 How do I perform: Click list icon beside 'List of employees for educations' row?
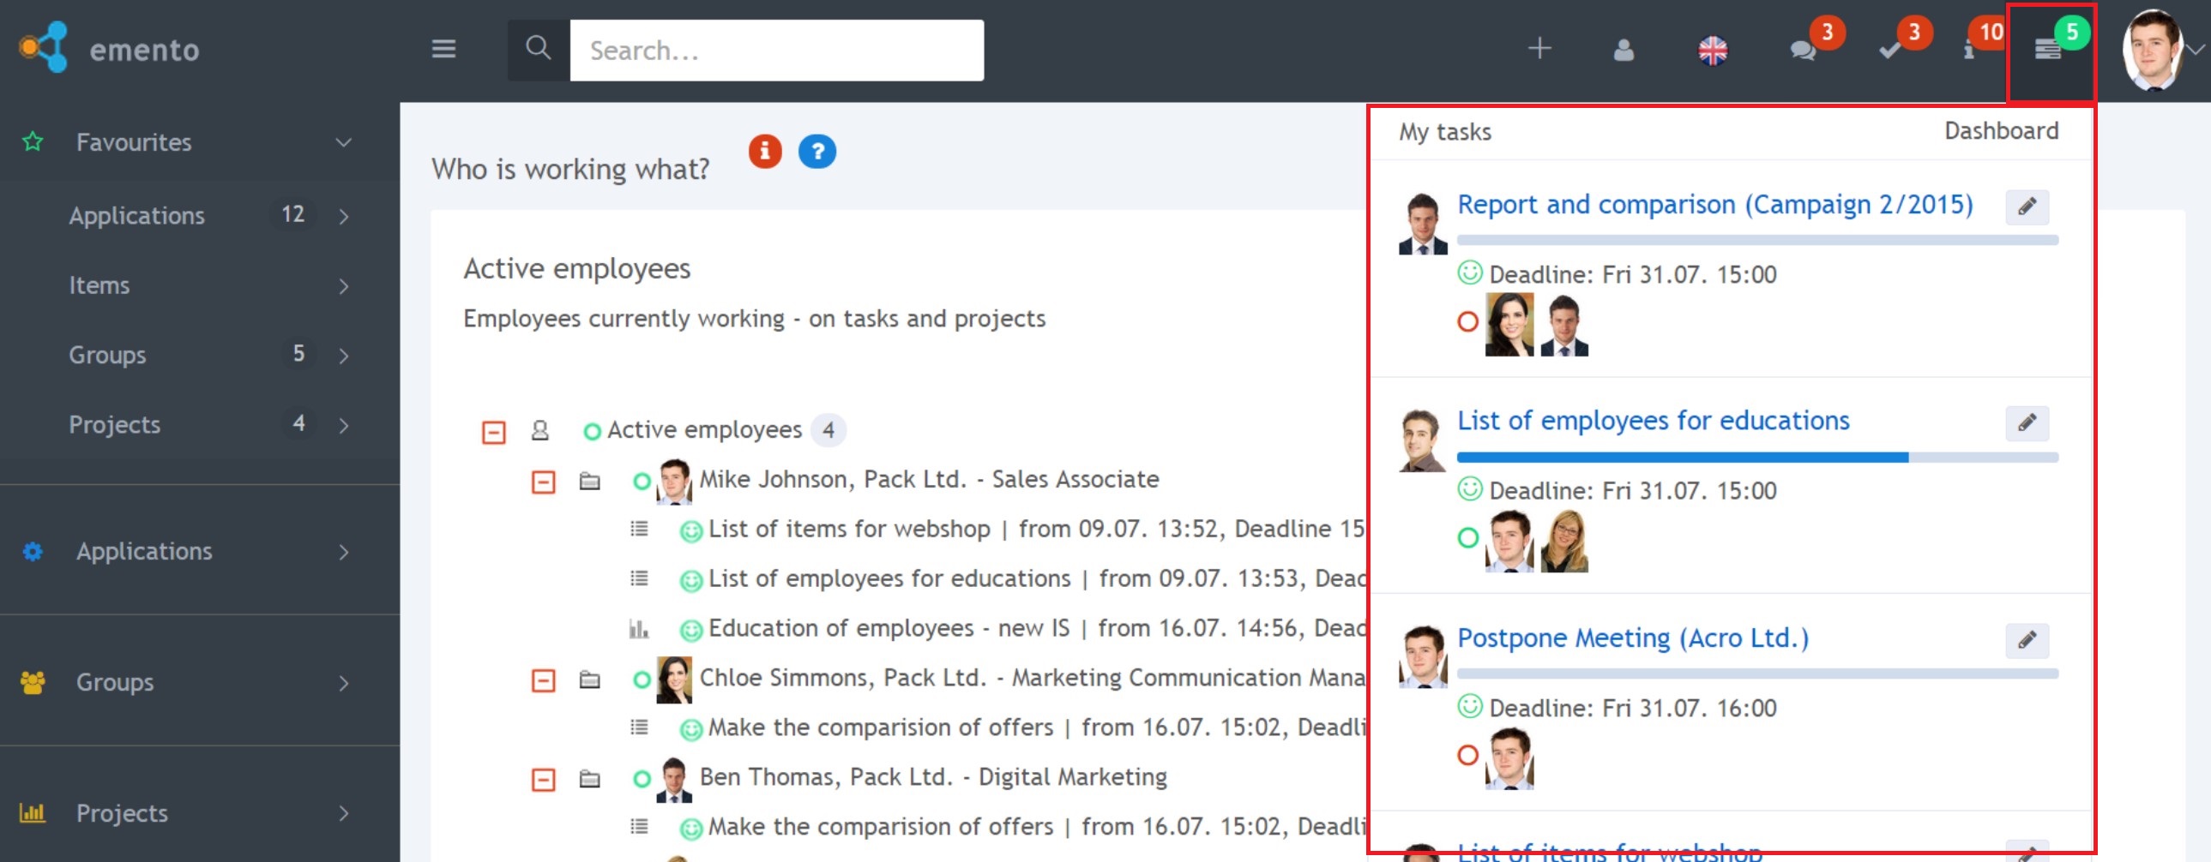639,578
